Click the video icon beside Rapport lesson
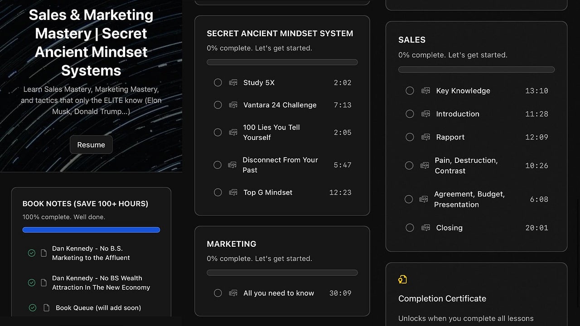Viewport: 580px width, 326px height. [x=425, y=137]
